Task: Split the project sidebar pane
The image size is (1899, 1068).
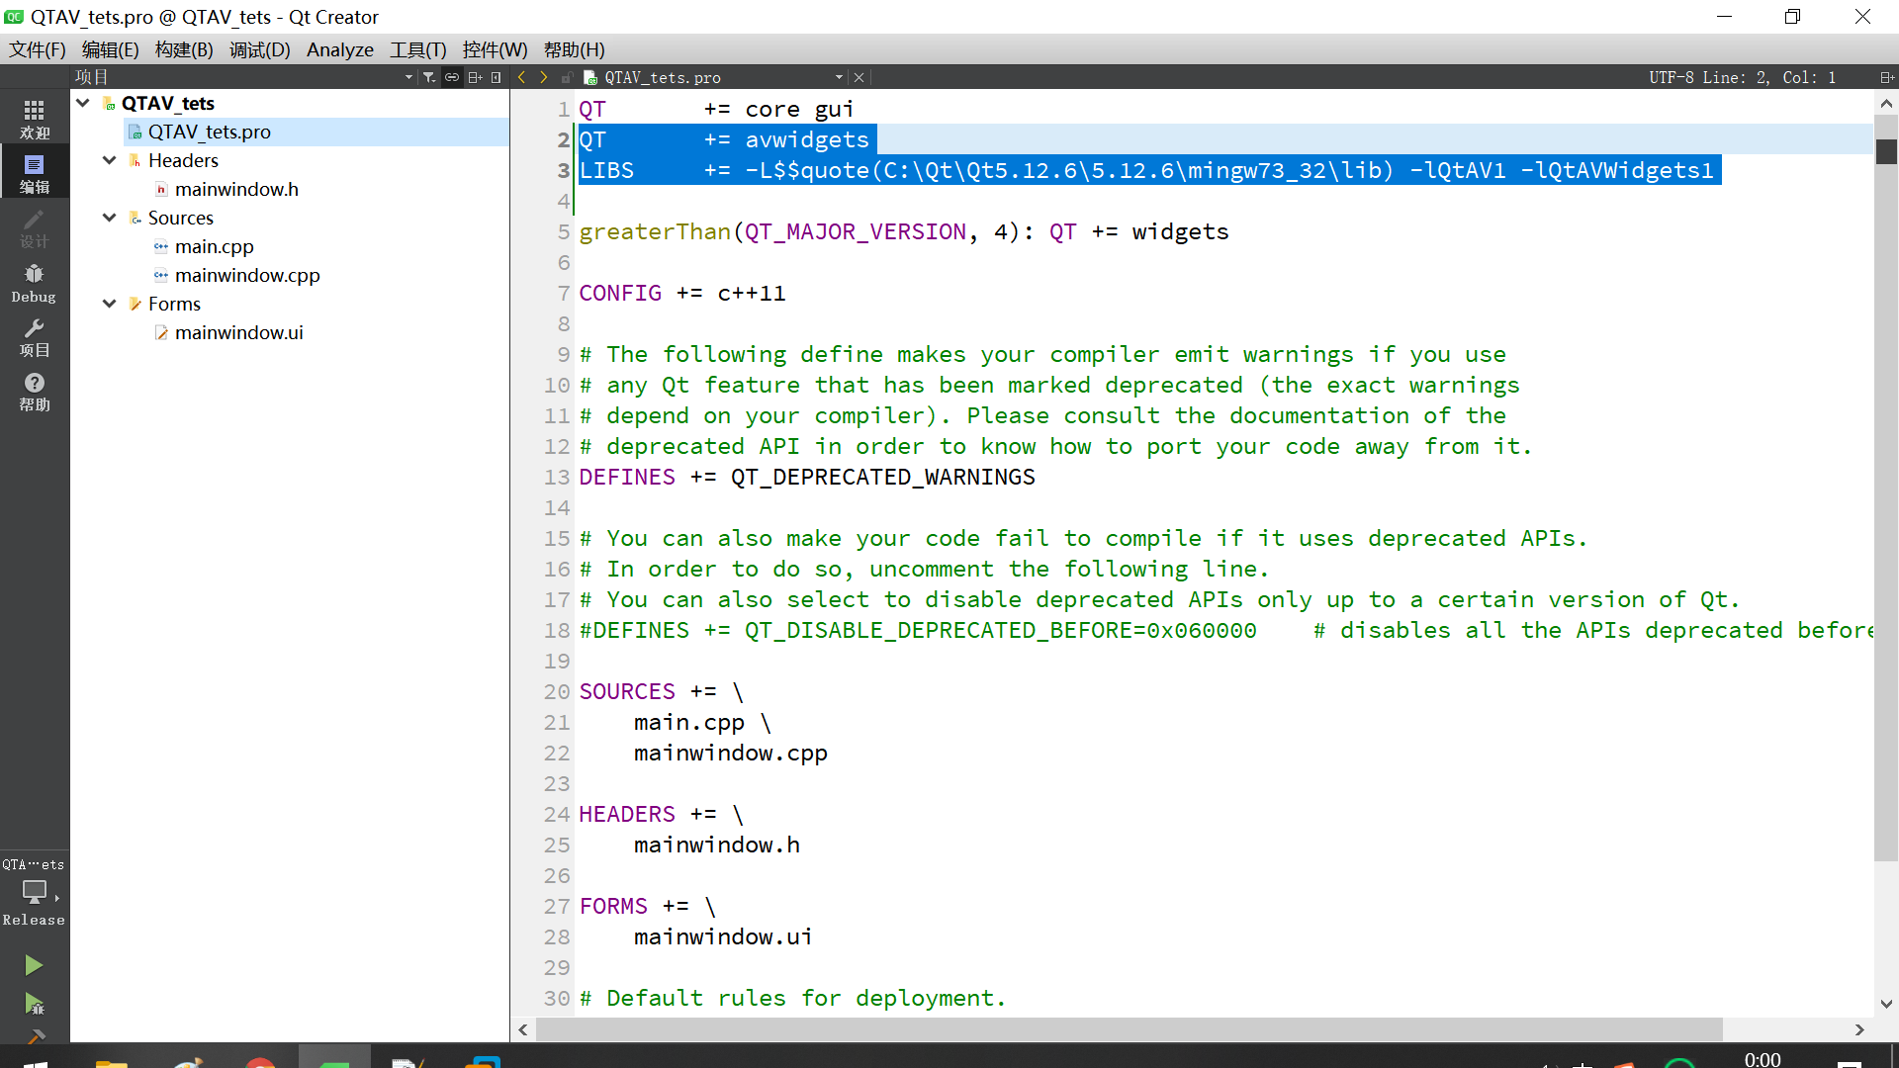Action: point(475,77)
